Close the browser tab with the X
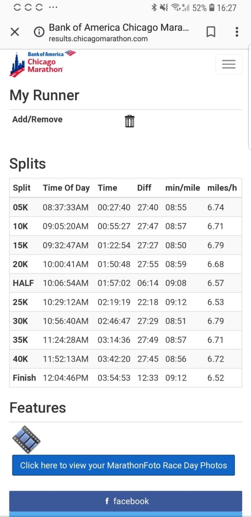The height and width of the screenshot is (517, 251). [x=15, y=32]
